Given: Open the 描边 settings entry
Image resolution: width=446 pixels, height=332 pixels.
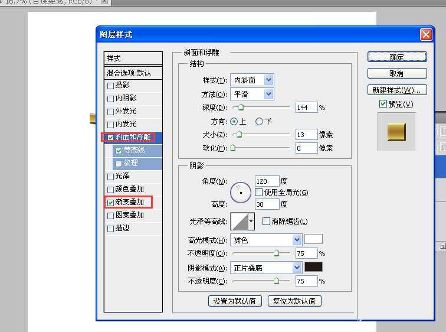Looking at the screenshot, I should pyautogui.click(x=122, y=228).
